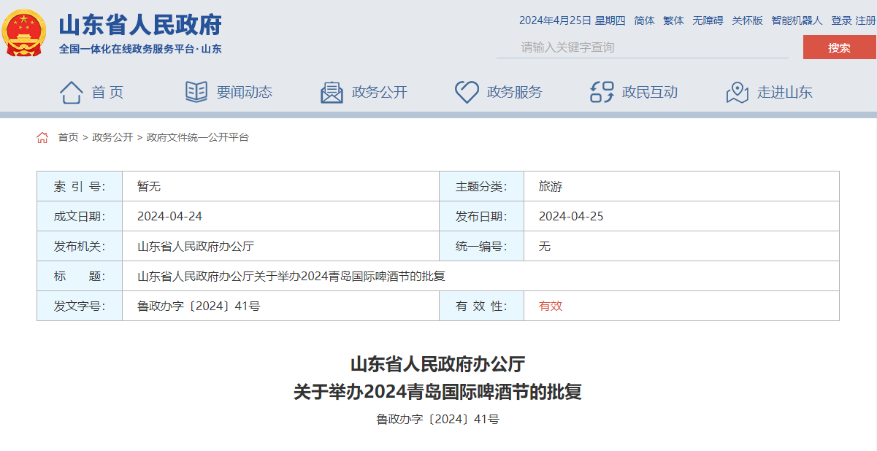The height and width of the screenshot is (451, 877).
Task: Click breadcrumb link 政府文件统一公开平台
Action: 198,137
